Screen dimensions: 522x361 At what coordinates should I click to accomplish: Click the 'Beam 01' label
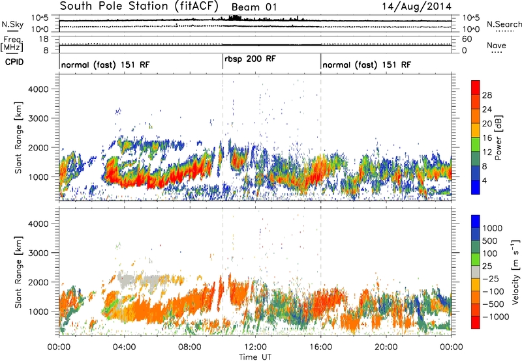coord(254,7)
